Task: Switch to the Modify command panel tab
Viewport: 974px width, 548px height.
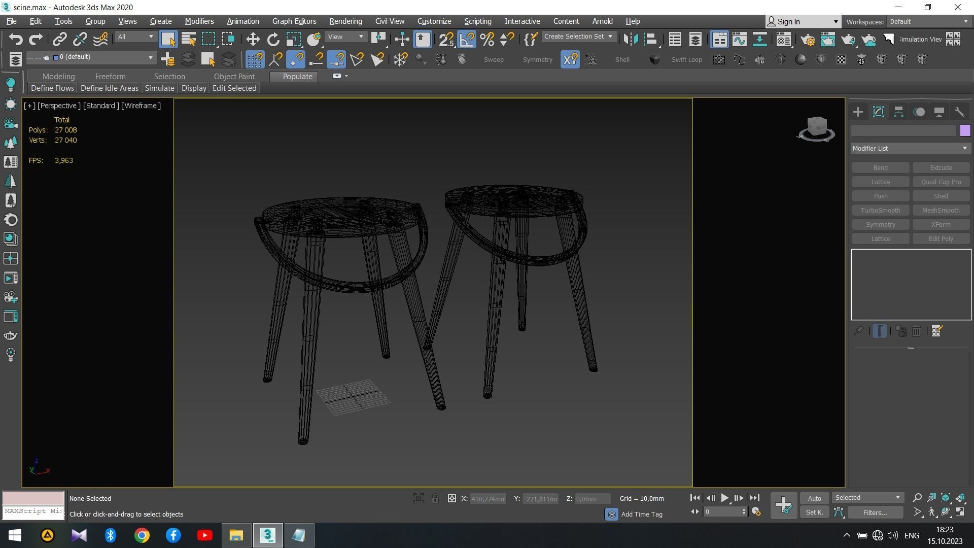Action: pyautogui.click(x=878, y=112)
